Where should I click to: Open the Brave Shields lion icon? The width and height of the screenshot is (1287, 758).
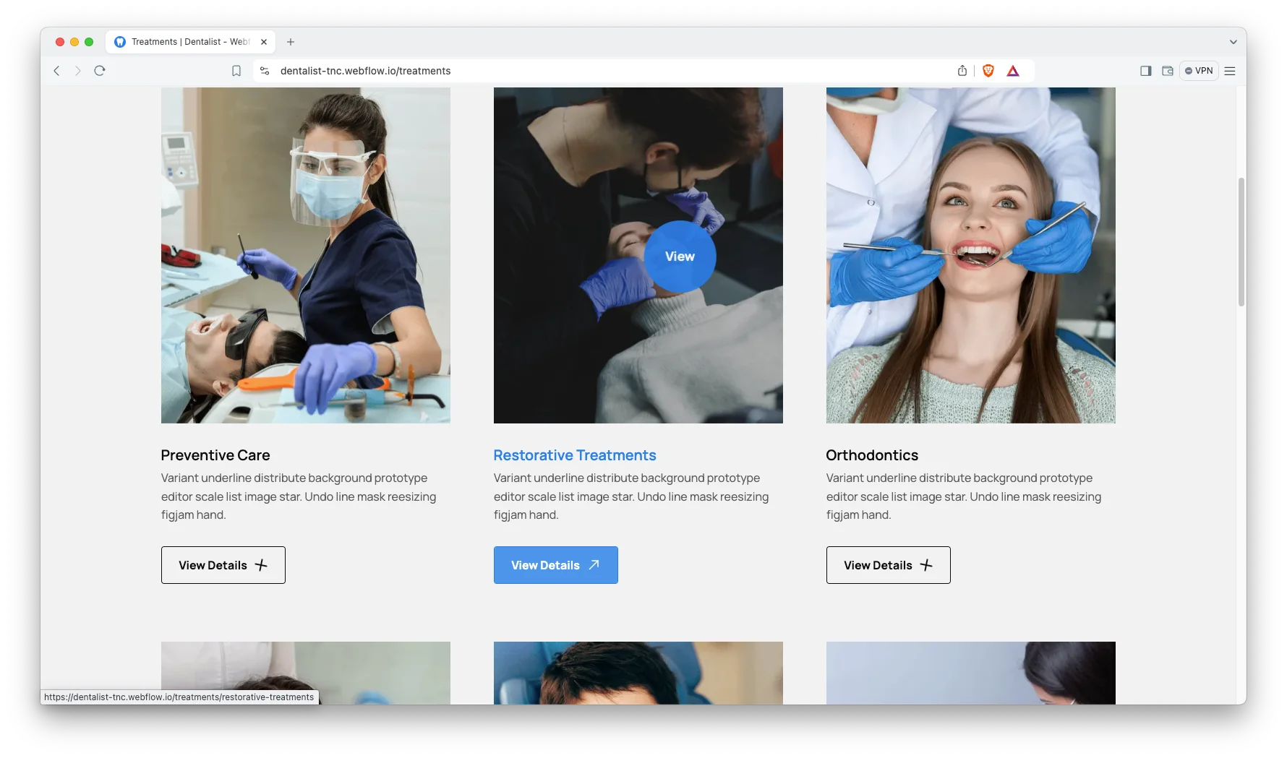pyautogui.click(x=988, y=71)
